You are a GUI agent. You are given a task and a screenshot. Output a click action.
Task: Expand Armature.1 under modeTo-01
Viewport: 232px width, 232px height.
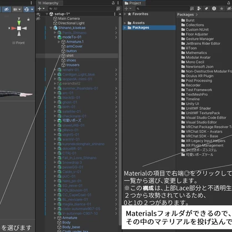(59, 42)
